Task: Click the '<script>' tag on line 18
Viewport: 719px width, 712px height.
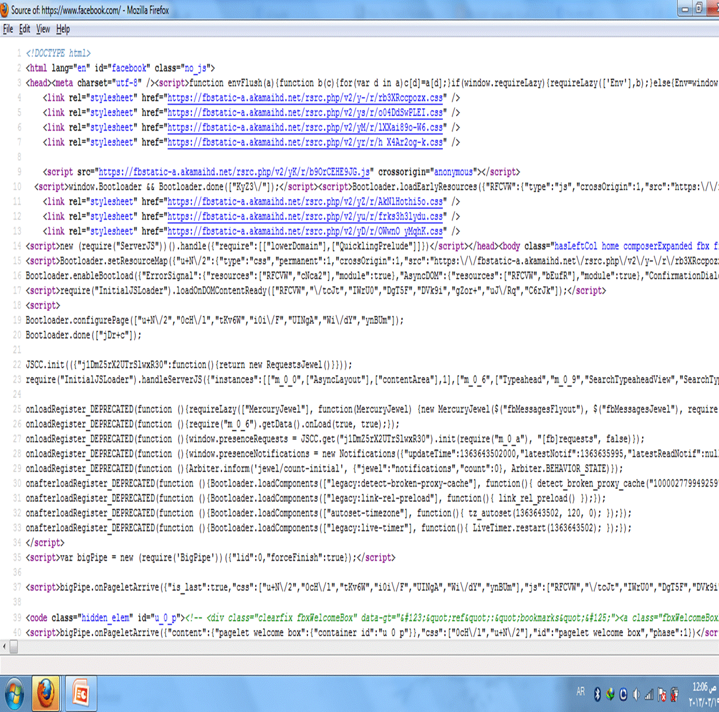Action: tap(43, 305)
